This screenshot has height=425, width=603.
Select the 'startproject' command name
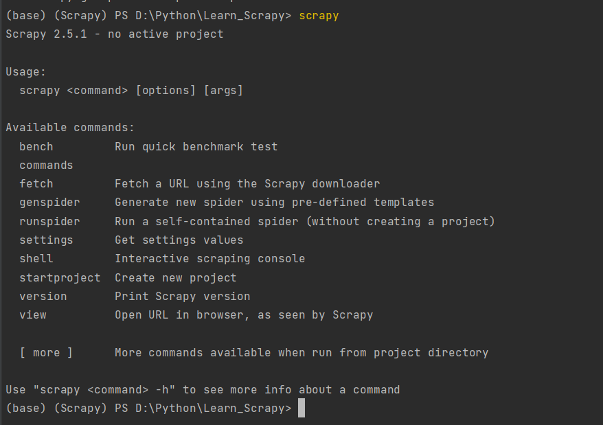pyautogui.click(x=60, y=278)
